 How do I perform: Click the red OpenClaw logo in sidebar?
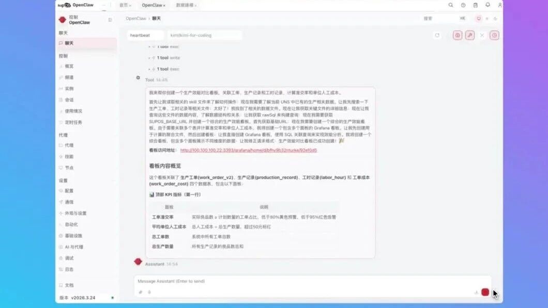click(x=63, y=20)
